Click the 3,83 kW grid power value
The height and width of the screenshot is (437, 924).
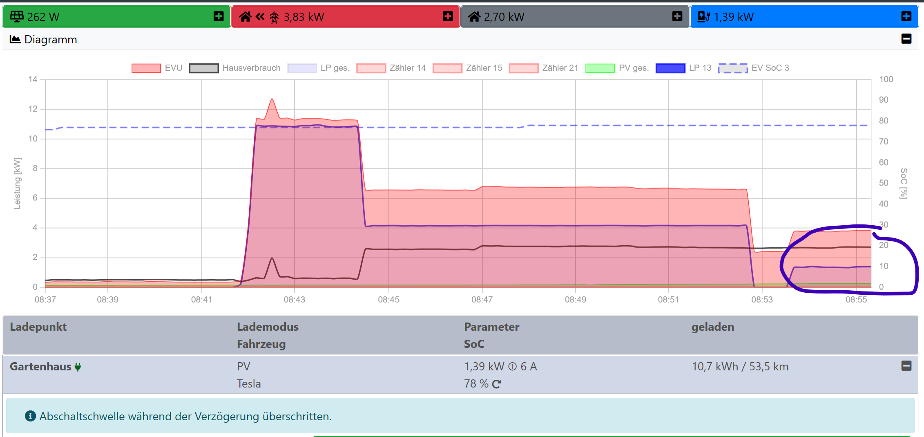(x=304, y=17)
